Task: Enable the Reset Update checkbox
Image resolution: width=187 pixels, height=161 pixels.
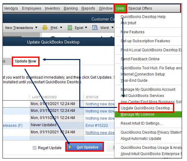Action: (35, 148)
